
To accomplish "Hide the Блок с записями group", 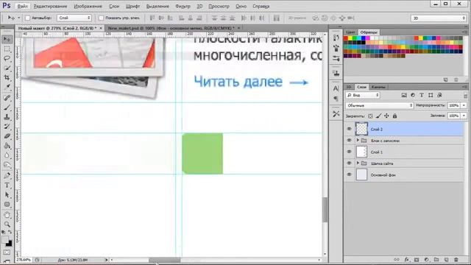I will tap(349, 141).
